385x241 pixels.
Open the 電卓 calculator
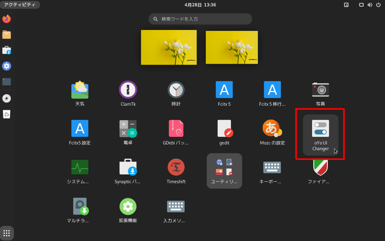[x=128, y=131]
